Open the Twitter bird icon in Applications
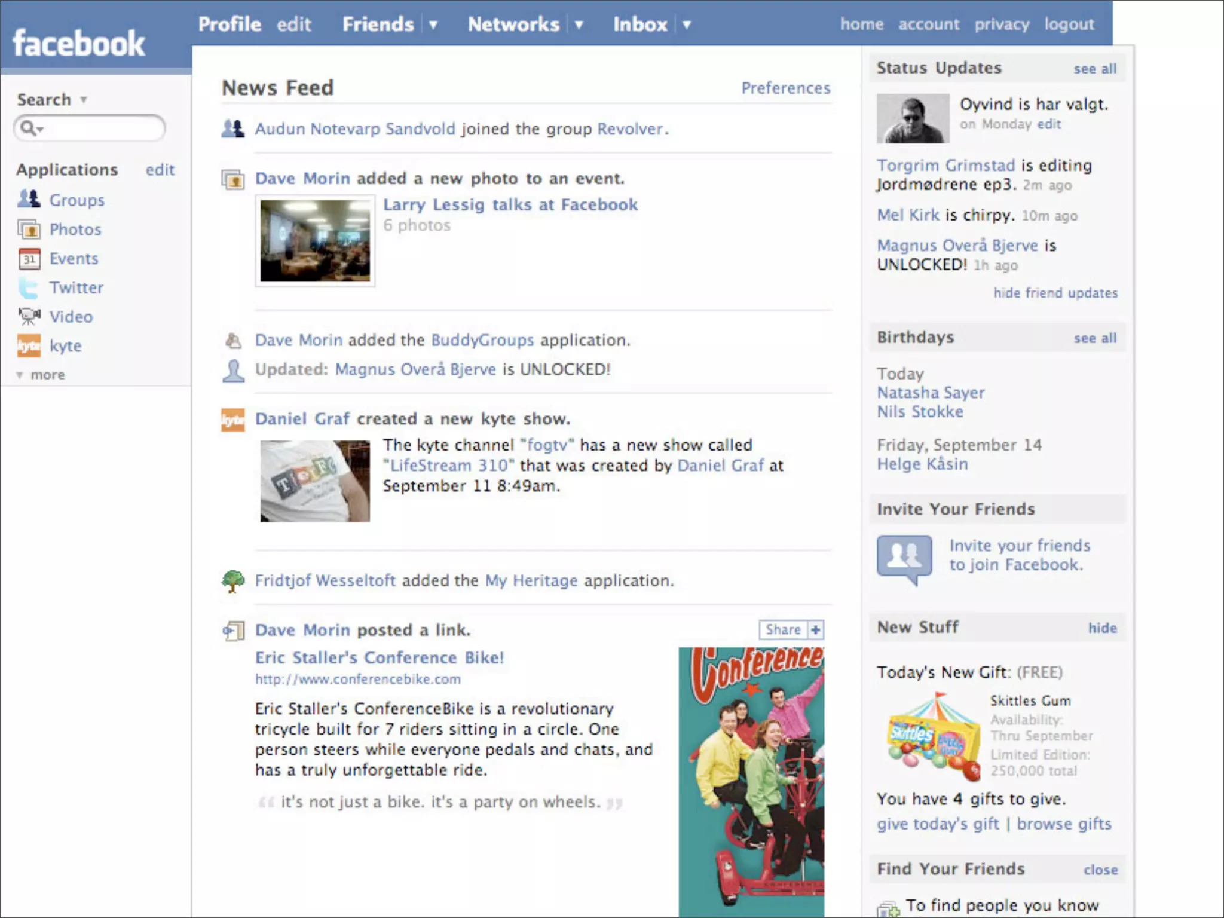Image resolution: width=1224 pixels, height=918 pixels. pyautogui.click(x=29, y=287)
